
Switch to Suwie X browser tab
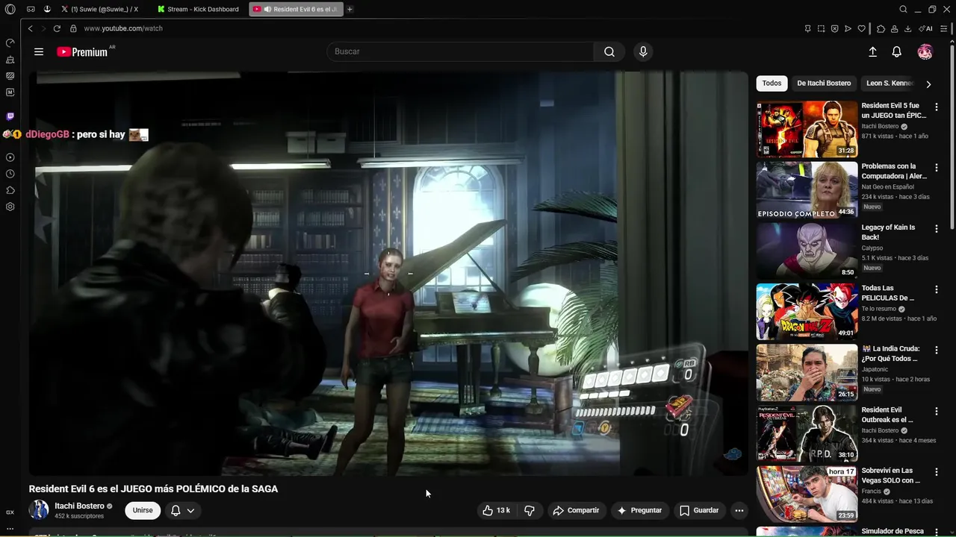(x=101, y=9)
